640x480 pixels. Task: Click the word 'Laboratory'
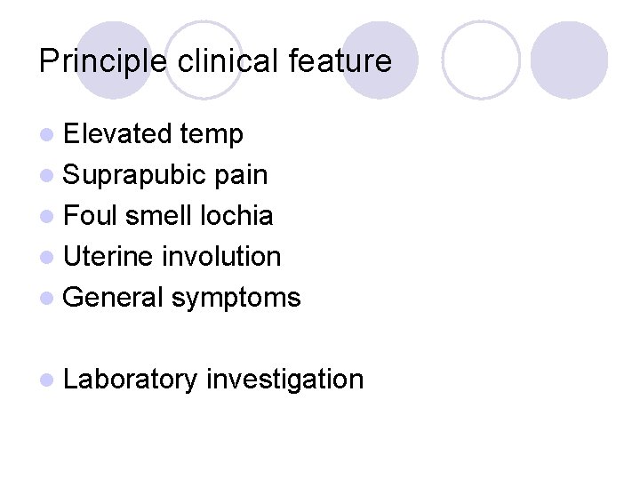pos(130,380)
